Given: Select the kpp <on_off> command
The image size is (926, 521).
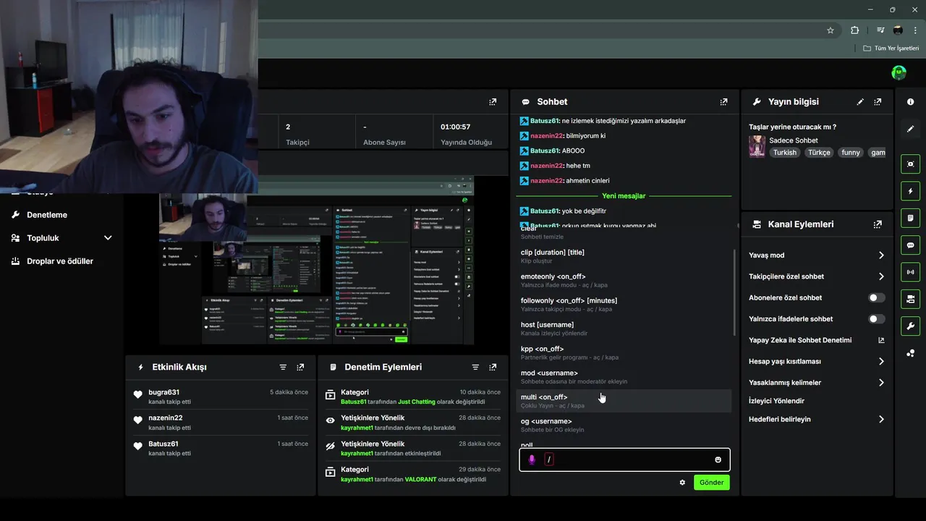Looking at the screenshot, I should (625, 353).
